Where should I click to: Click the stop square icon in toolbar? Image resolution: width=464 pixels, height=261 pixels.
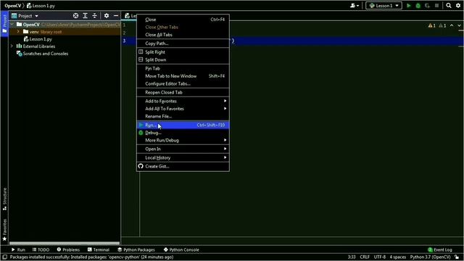tap(436, 6)
